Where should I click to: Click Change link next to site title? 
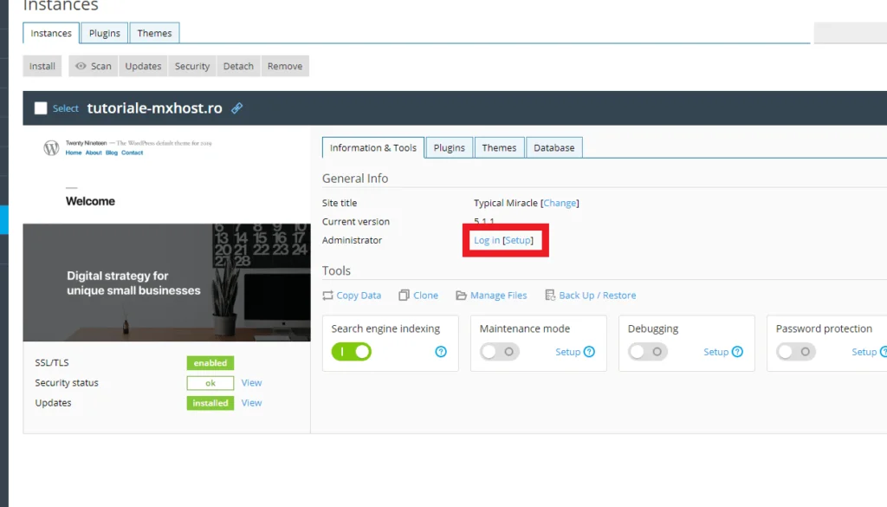560,203
